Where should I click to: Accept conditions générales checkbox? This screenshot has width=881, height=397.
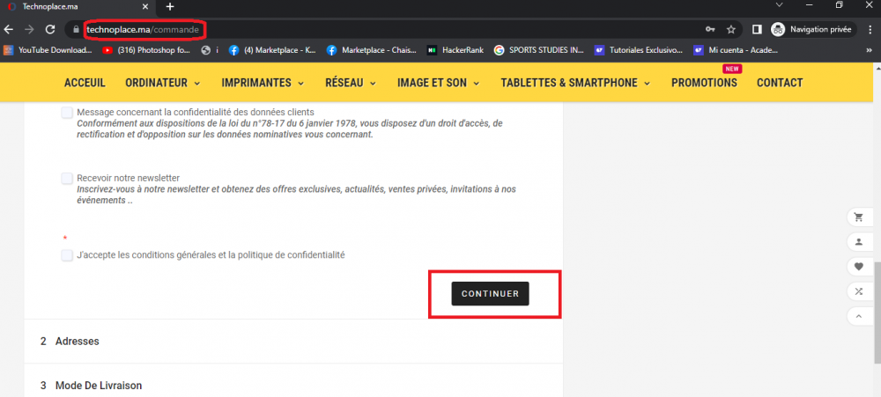click(67, 255)
